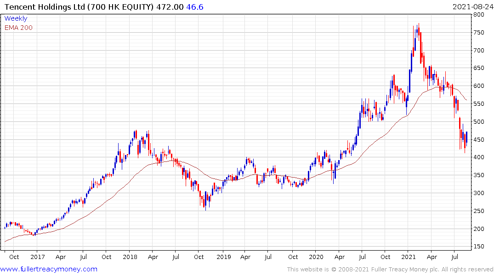Click the 2018 time axis label
Screen dimensions: 494x276
click(130, 257)
